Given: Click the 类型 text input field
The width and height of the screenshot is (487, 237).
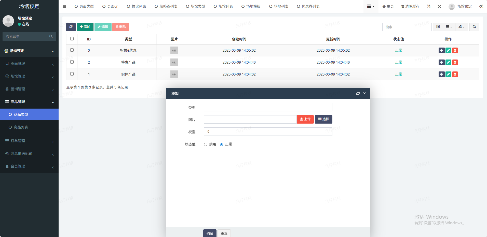Looking at the screenshot, I should pyautogui.click(x=268, y=107).
